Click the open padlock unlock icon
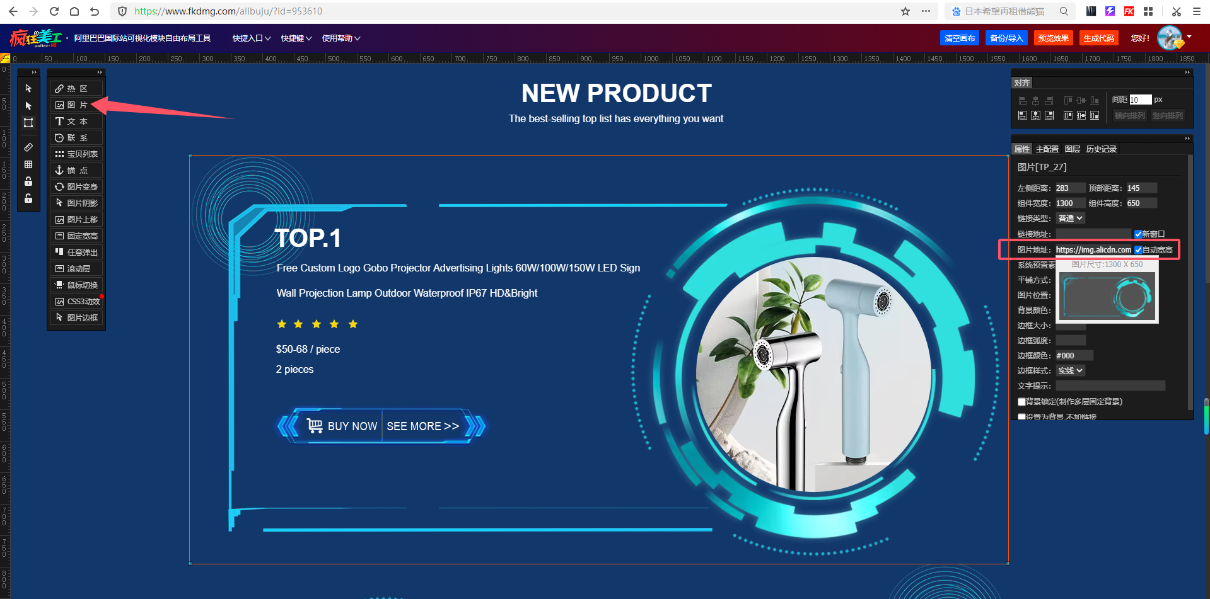Image resolution: width=1210 pixels, height=599 pixels. coord(28,198)
